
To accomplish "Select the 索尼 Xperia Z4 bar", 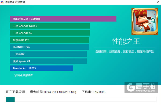I will tap(48, 61).
